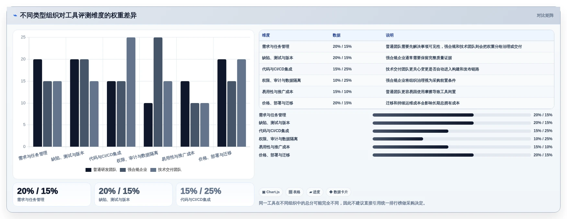Click the Chart.js tag chip
Image resolution: width=567 pixels, height=219 pixels.
271,192
